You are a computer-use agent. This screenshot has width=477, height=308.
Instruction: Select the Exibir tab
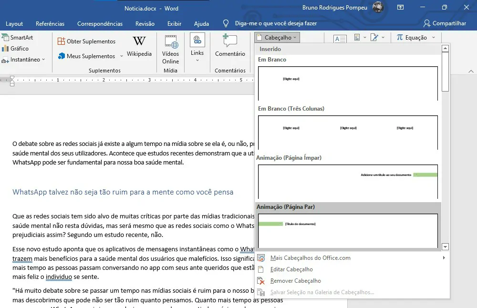coord(174,24)
